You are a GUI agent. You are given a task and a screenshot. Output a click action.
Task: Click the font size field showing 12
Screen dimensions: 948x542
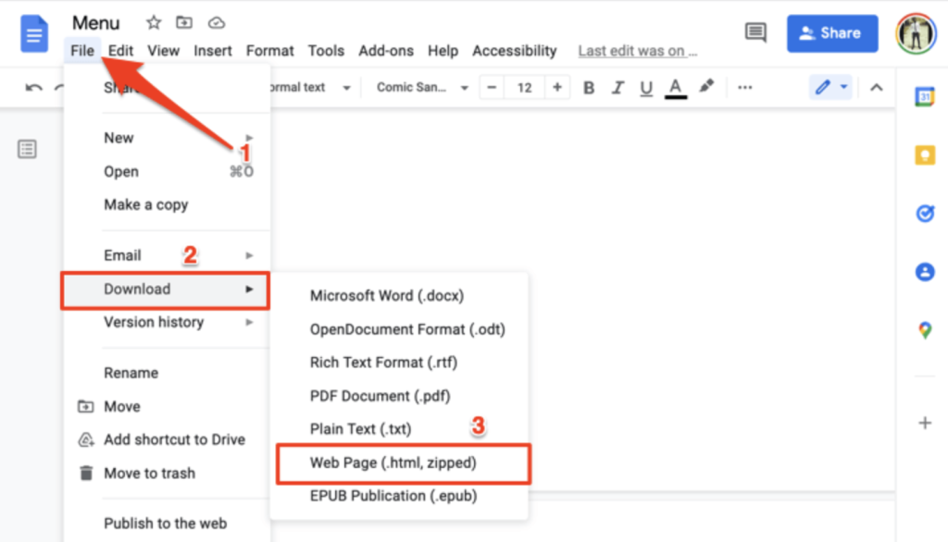click(x=524, y=88)
